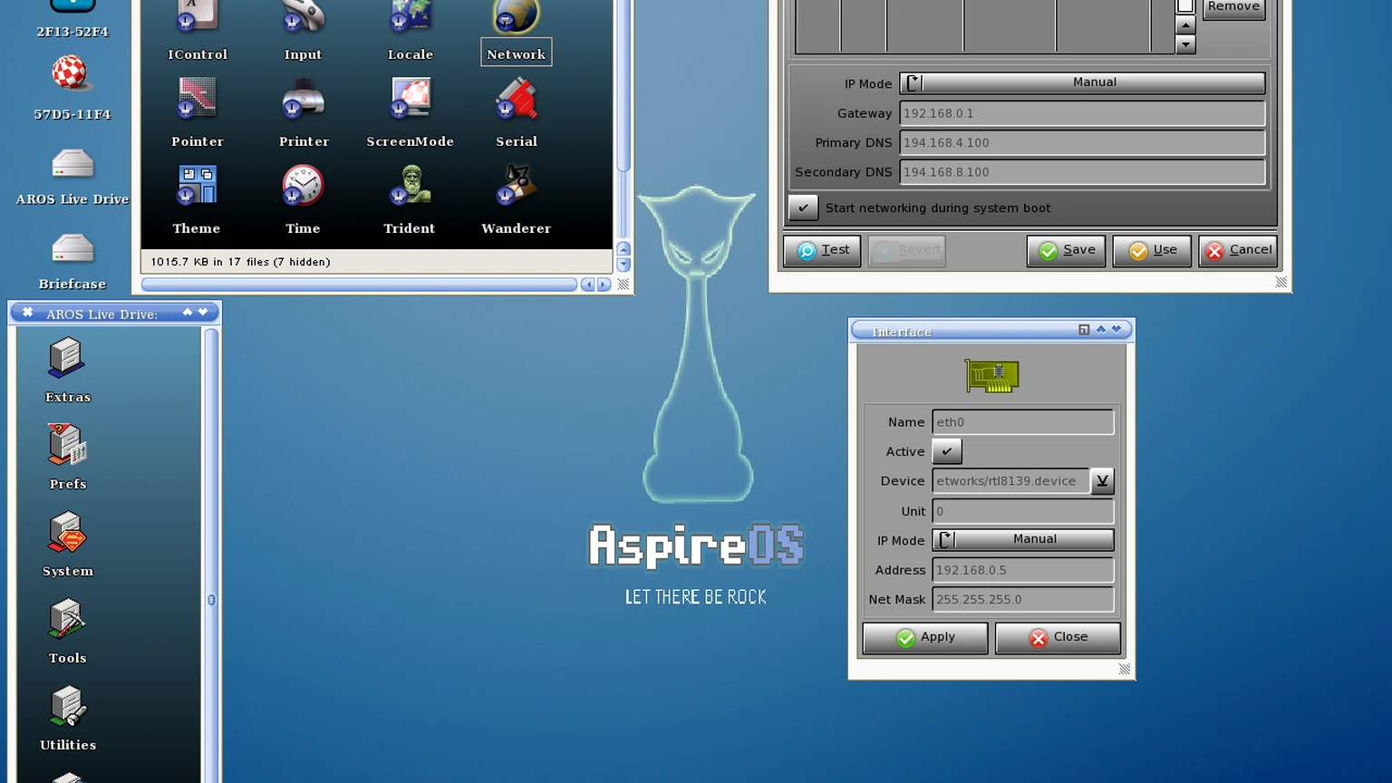Toggle Start networking during system boot

(803, 208)
